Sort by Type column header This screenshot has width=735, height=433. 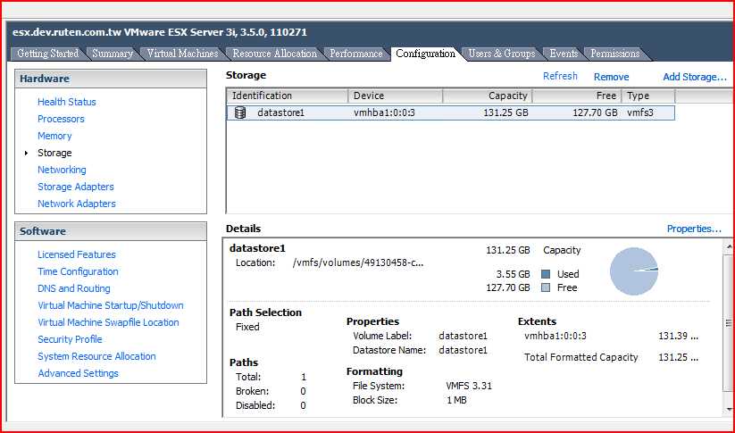(x=648, y=96)
